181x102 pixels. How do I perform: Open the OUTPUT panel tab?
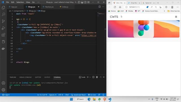pos(47,77)
